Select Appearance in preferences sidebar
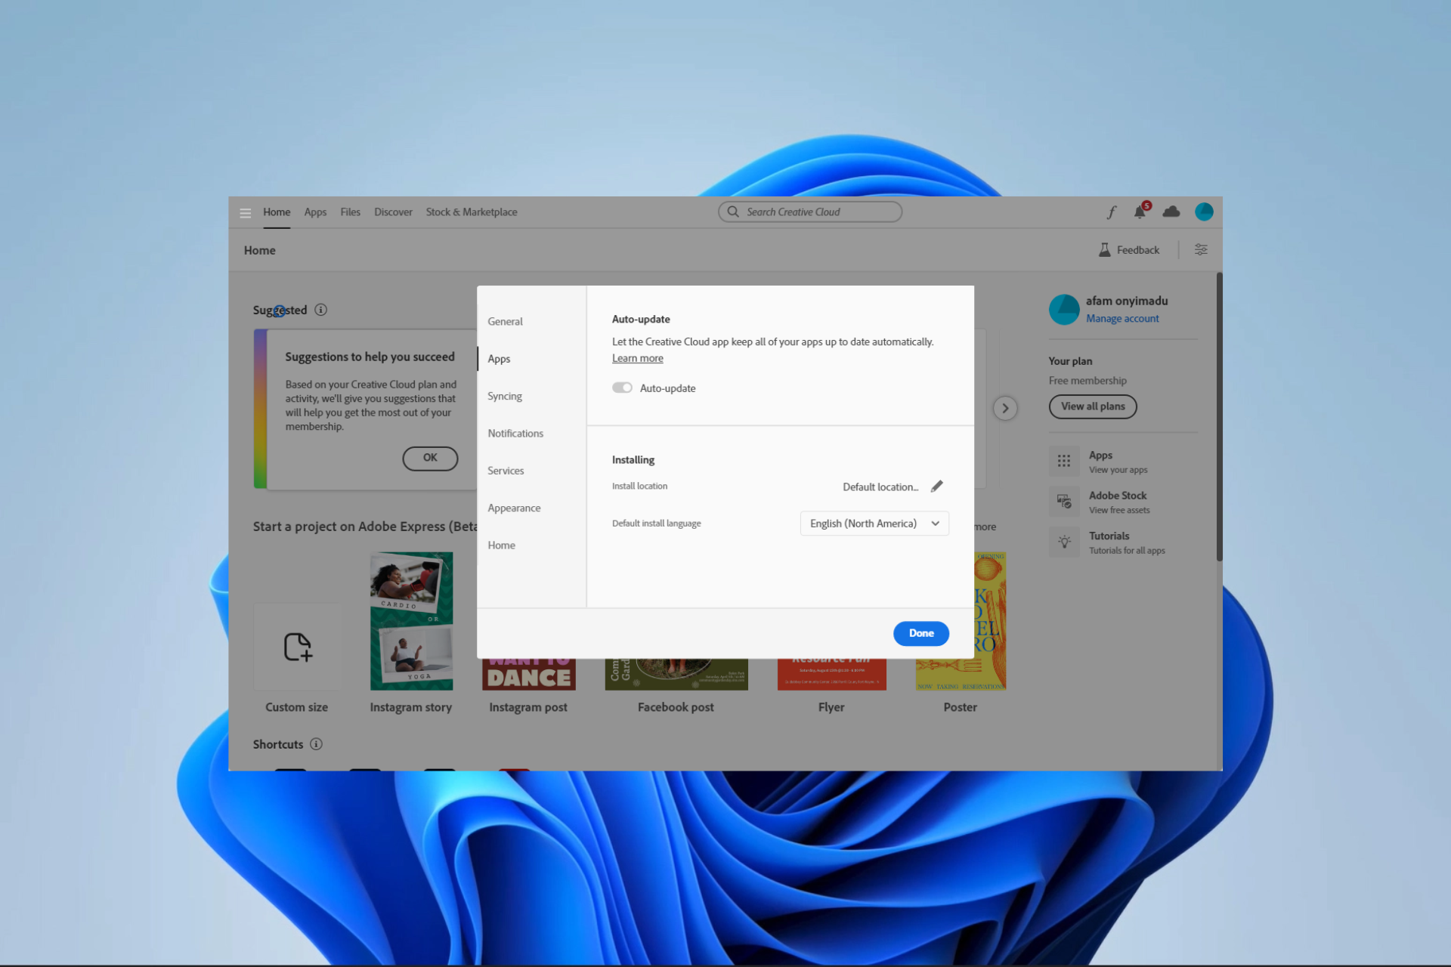1451x967 pixels. 514,508
